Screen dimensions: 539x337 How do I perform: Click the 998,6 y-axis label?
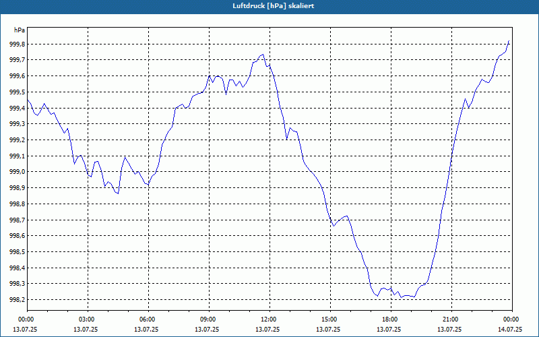coord(17,235)
